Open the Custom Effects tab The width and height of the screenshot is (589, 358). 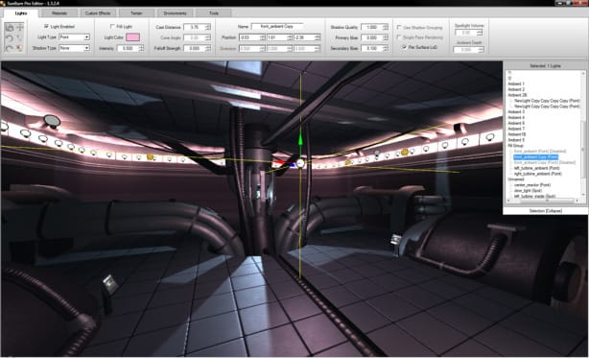(98, 13)
